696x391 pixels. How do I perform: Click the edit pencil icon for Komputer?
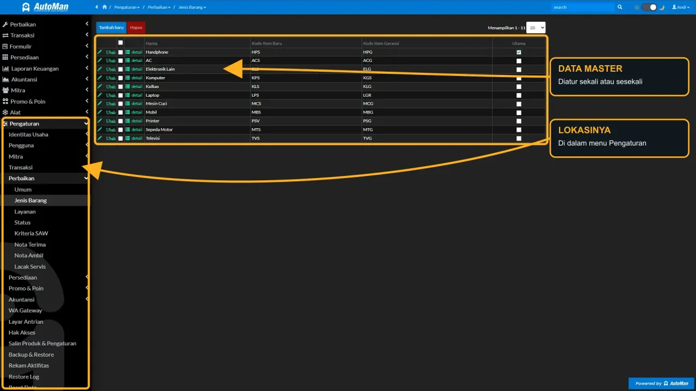pyautogui.click(x=100, y=78)
